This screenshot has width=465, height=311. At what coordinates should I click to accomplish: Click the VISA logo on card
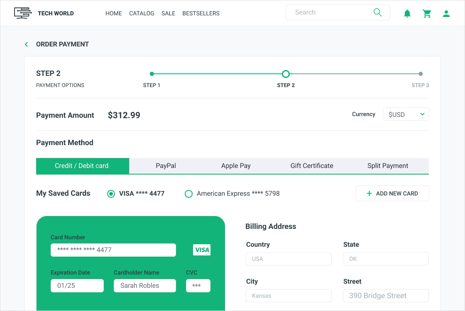[x=202, y=250]
